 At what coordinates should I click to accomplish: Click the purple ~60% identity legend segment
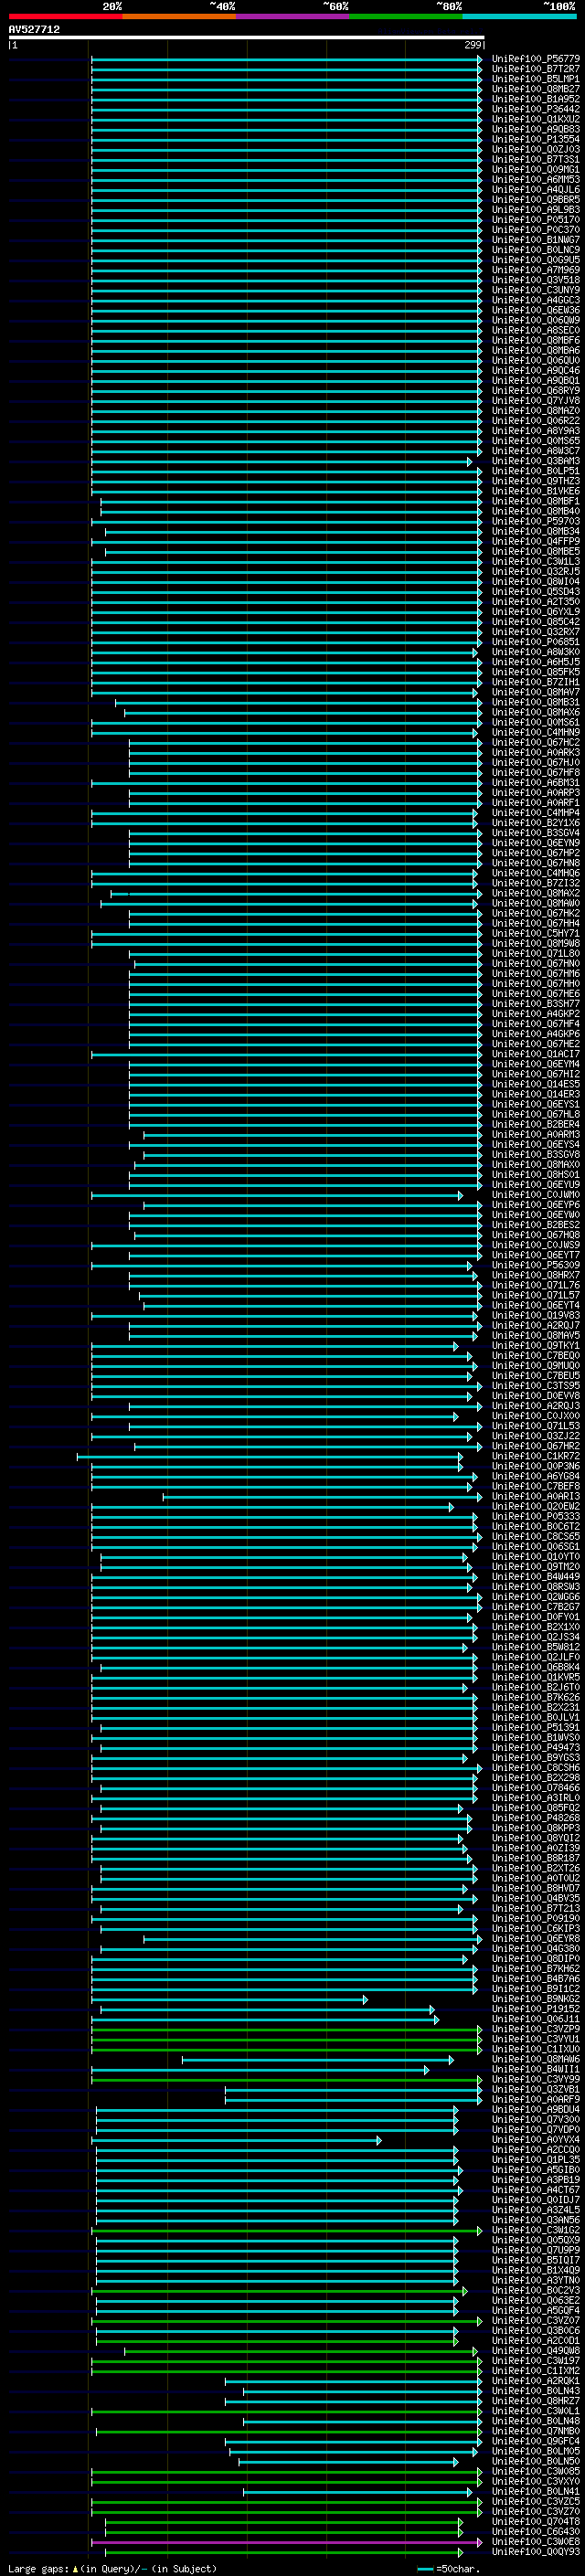[x=293, y=16]
